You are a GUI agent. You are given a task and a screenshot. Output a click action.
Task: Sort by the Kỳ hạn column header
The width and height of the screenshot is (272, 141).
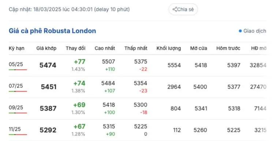pos(16,48)
